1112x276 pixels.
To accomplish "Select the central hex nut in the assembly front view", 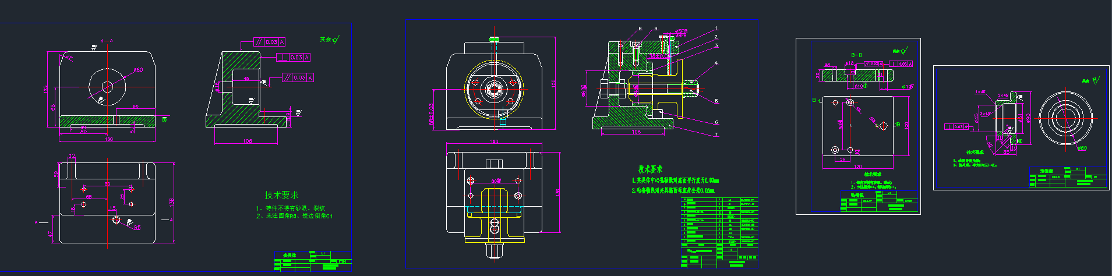I will pyautogui.click(x=494, y=90).
